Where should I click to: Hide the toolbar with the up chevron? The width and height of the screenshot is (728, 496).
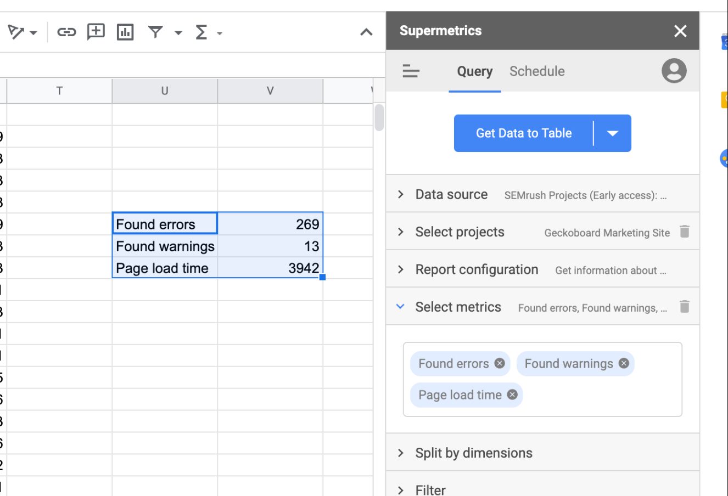coord(366,32)
